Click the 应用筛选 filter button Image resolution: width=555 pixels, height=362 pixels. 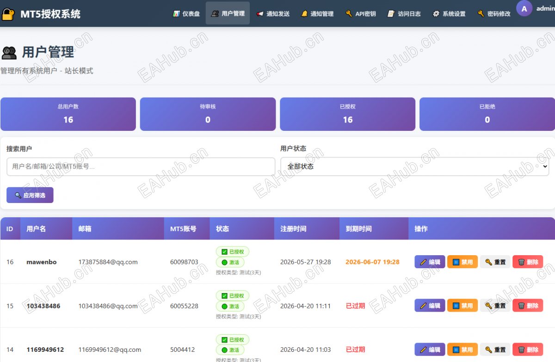tap(30, 195)
